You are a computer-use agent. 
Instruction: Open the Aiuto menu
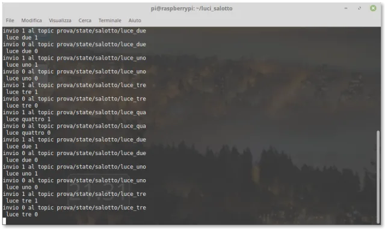[x=135, y=20]
